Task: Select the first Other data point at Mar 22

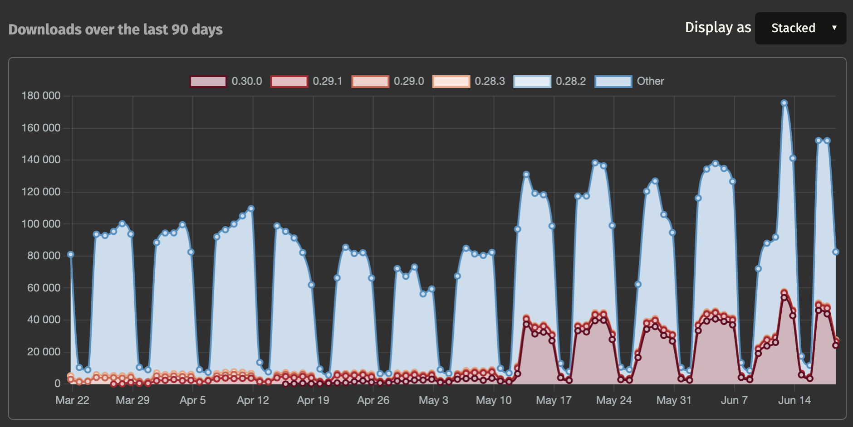Action: [x=70, y=255]
